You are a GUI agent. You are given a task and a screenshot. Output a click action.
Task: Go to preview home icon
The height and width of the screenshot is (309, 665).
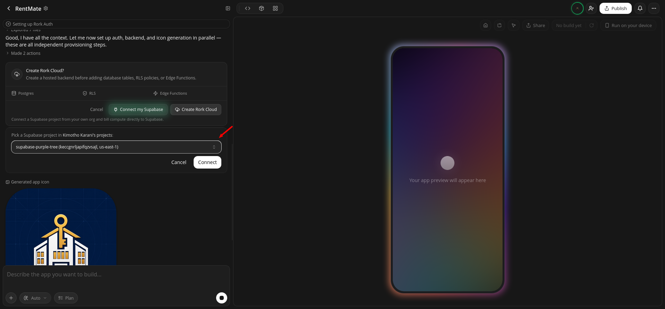[486, 25]
